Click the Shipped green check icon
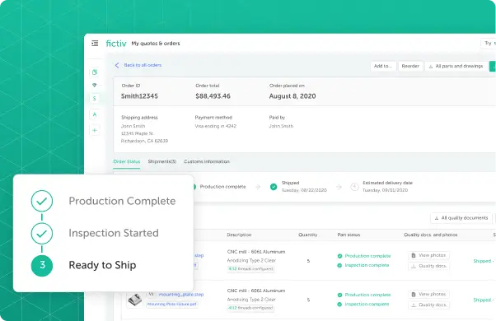The image size is (496, 321). pos(274,187)
